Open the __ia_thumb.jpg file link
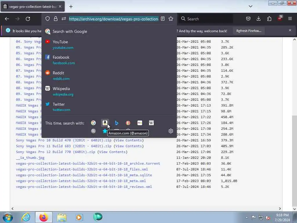 [30, 158]
